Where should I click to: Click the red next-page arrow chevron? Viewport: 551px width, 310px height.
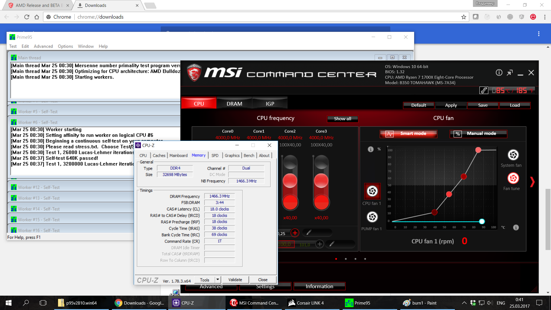(x=532, y=182)
